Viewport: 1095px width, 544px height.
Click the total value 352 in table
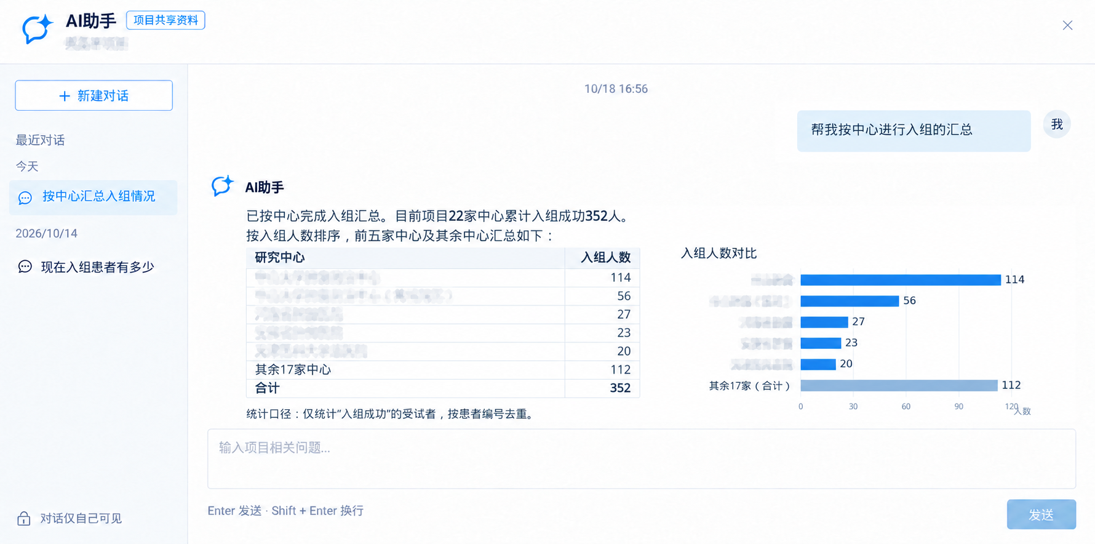point(620,388)
